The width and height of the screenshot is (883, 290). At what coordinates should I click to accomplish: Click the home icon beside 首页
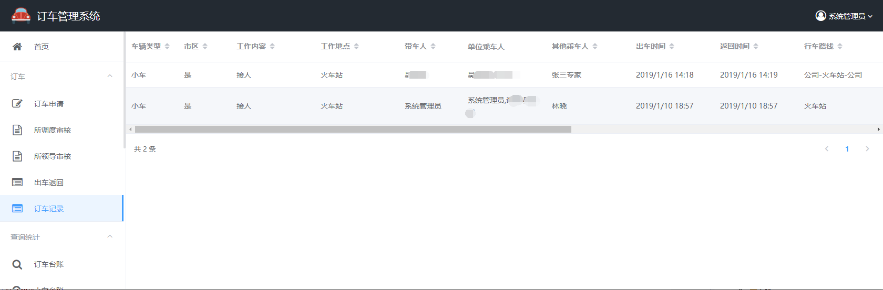[17, 47]
